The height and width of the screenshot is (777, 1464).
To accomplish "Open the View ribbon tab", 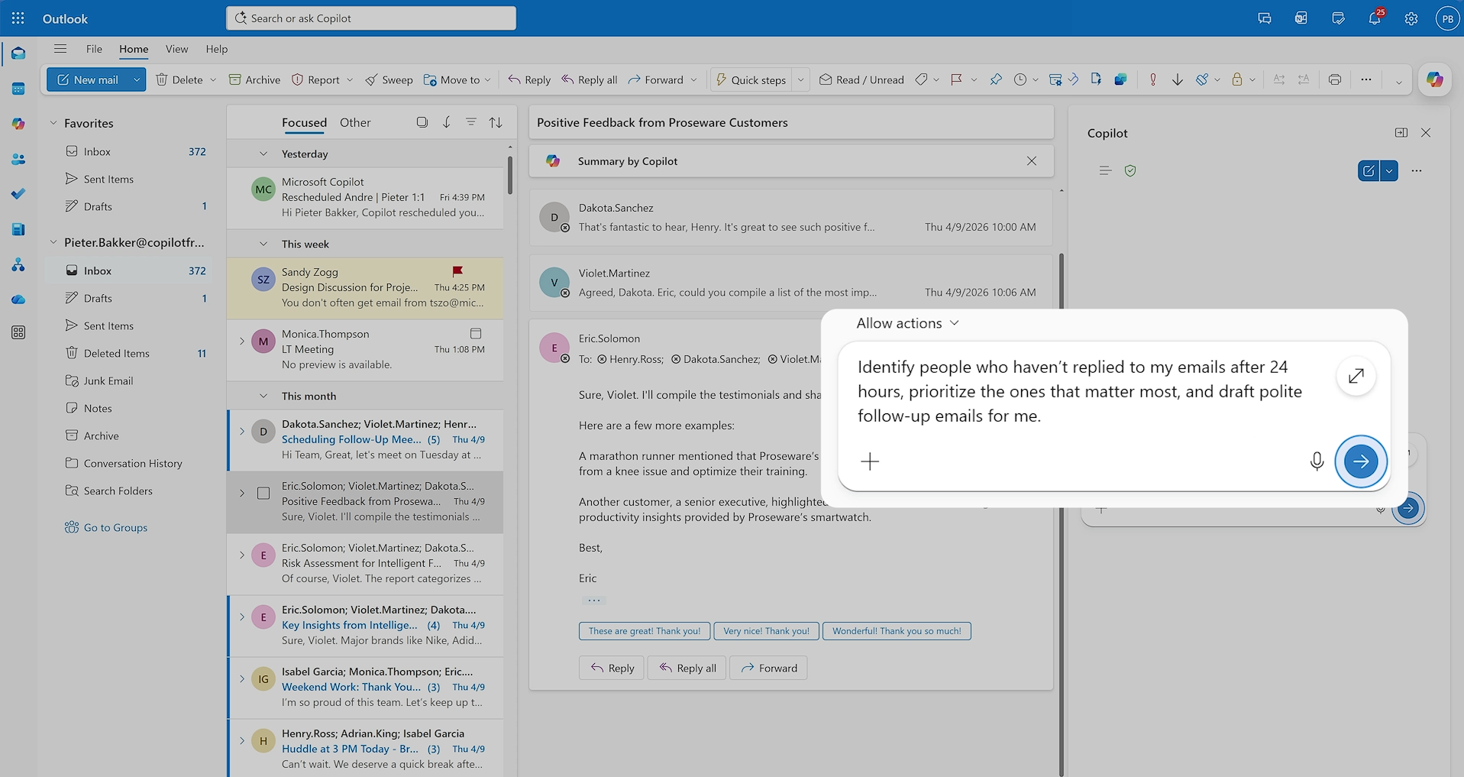I will tap(176, 49).
